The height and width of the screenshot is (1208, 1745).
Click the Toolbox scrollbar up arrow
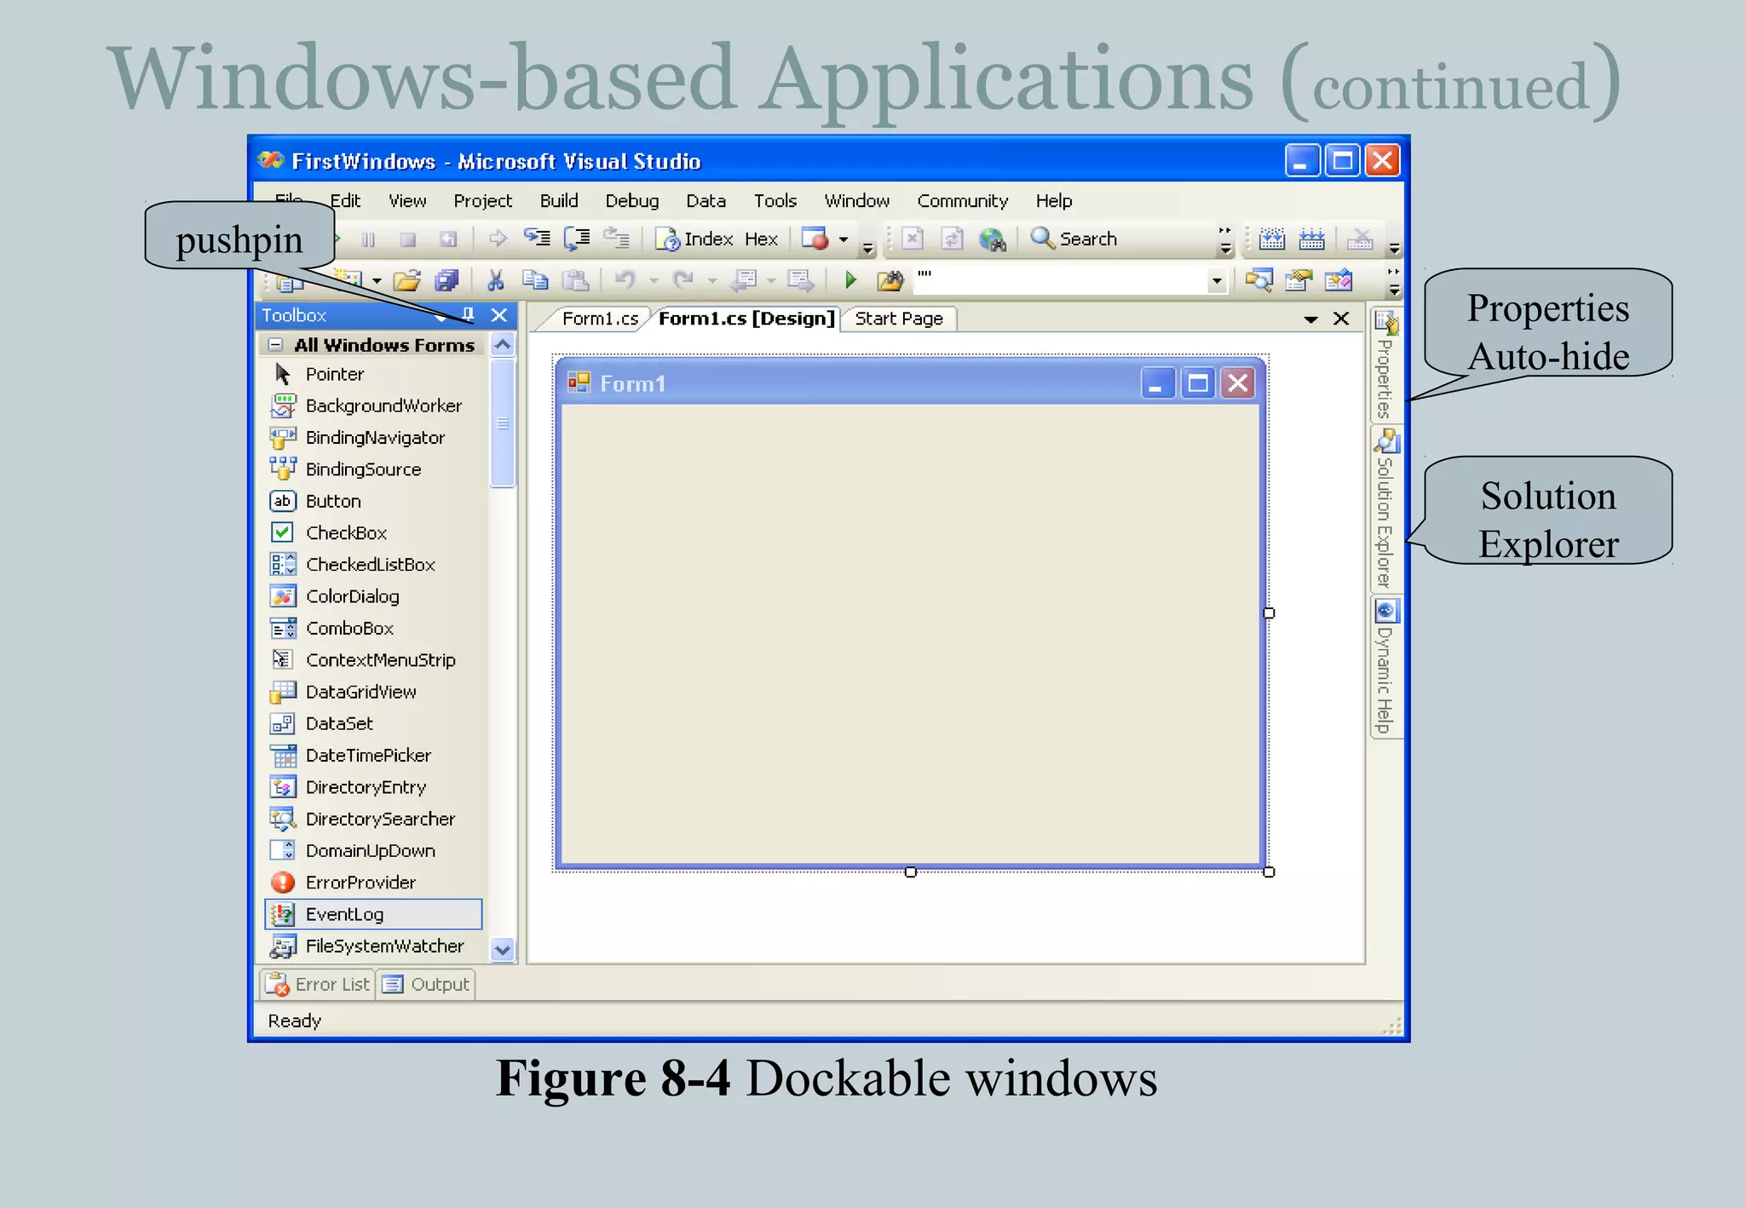503,344
